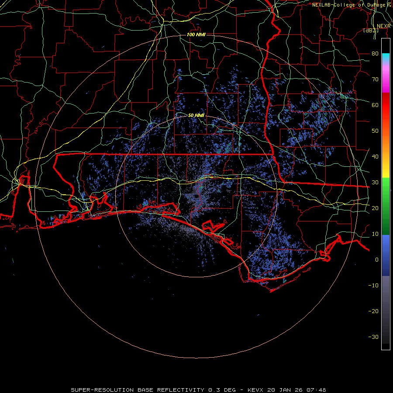Click the NEXR label beside the color scale

tap(384, 26)
